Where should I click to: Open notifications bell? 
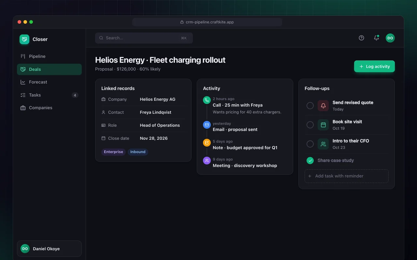(376, 38)
